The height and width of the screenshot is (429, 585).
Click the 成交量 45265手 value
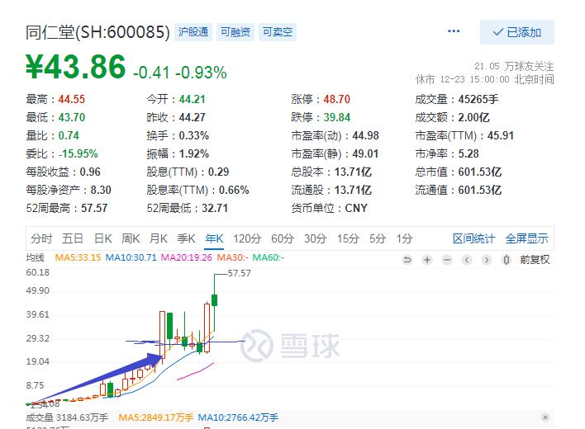click(478, 100)
